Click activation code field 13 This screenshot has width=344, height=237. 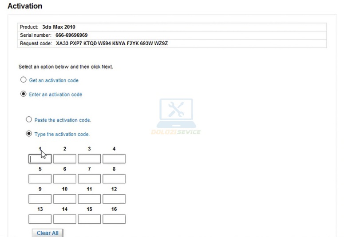40,219
